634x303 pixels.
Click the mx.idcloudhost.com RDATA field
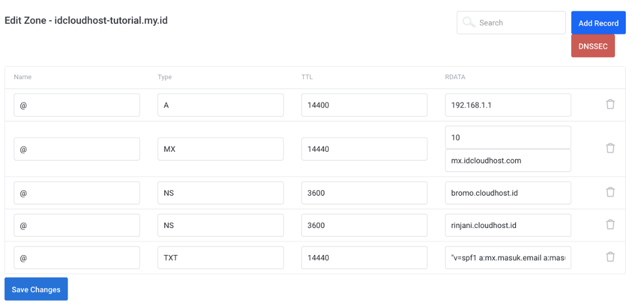(508, 161)
